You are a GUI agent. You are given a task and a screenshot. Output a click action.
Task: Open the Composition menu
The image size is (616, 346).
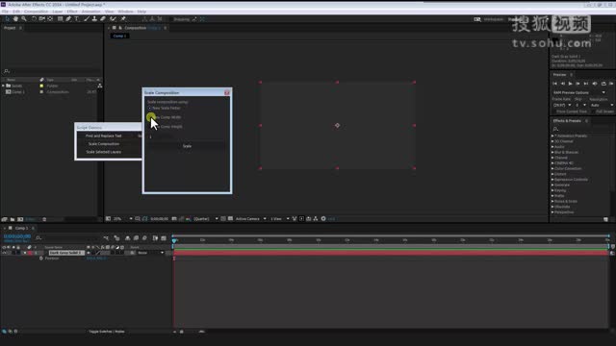37,12
